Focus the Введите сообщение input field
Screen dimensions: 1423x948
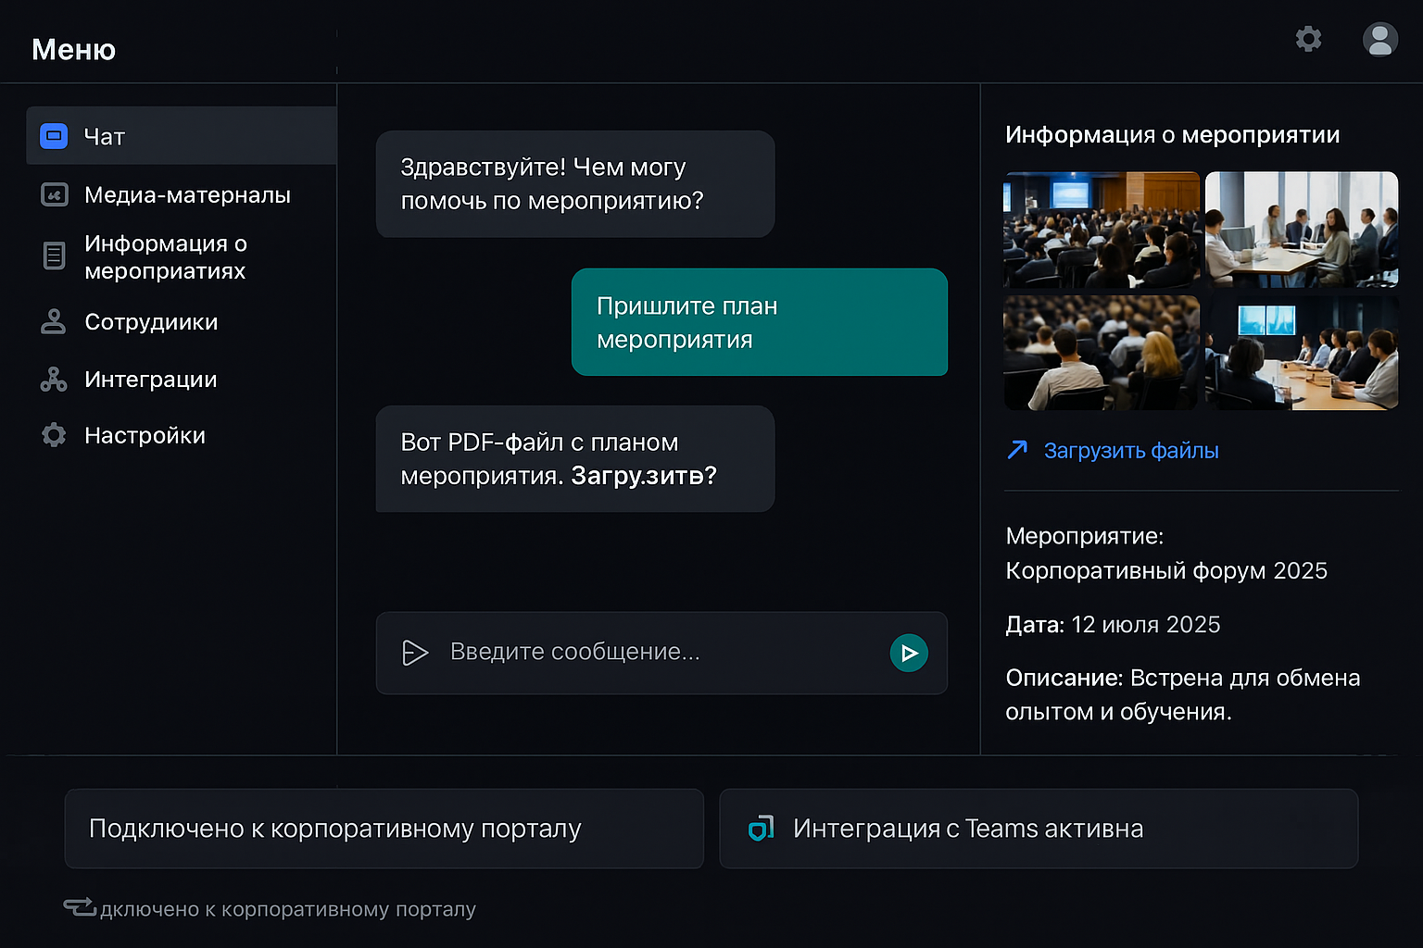coord(649,653)
